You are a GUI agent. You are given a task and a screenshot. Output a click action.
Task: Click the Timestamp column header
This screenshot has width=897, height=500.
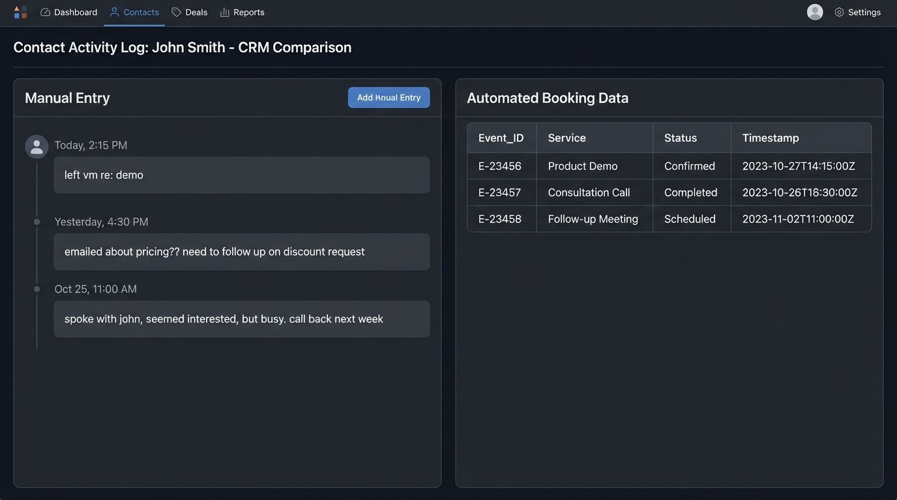(770, 137)
